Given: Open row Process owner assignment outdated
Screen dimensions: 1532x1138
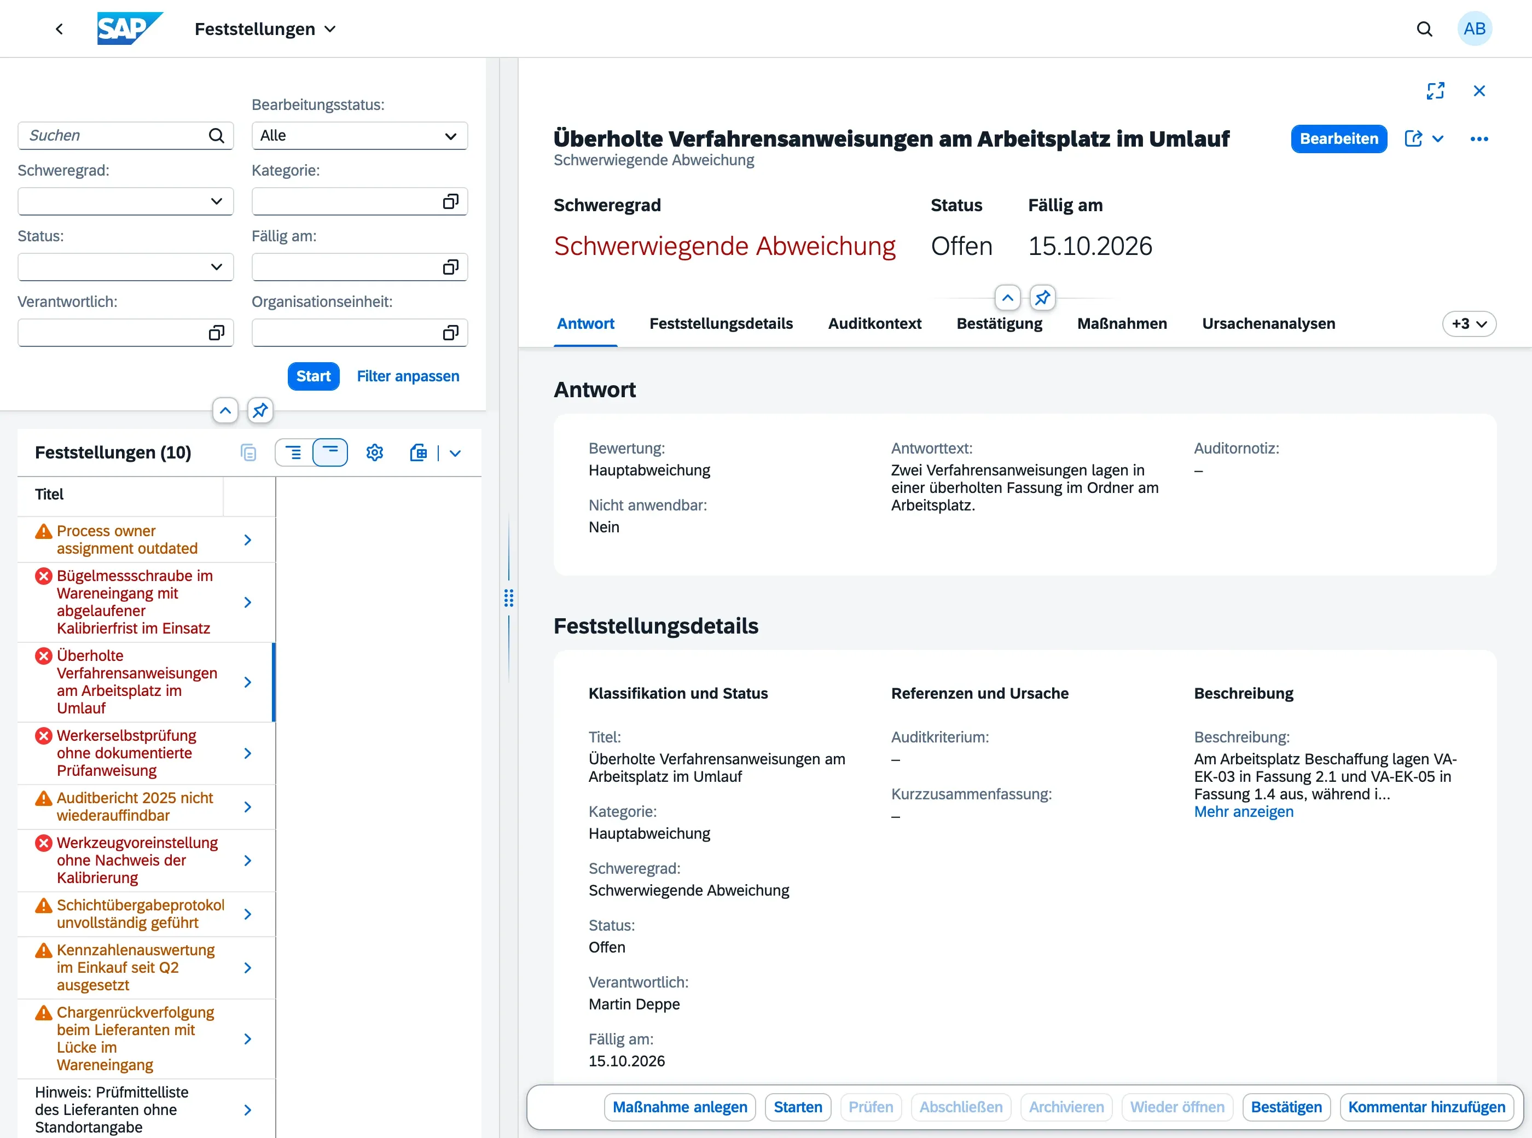Looking at the screenshot, I should (146, 540).
